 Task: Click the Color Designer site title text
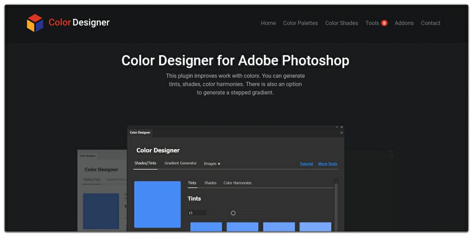click(x=79, y=23)
